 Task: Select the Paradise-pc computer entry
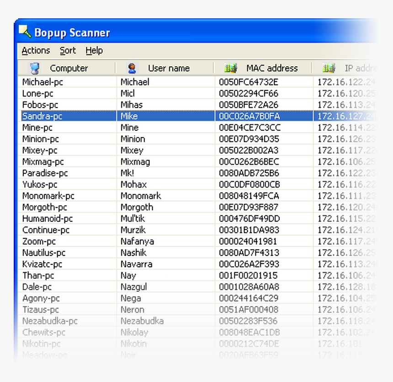point(45,173)
